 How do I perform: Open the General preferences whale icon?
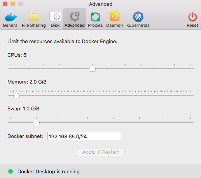pyautogui.click(x=11, y=17)
